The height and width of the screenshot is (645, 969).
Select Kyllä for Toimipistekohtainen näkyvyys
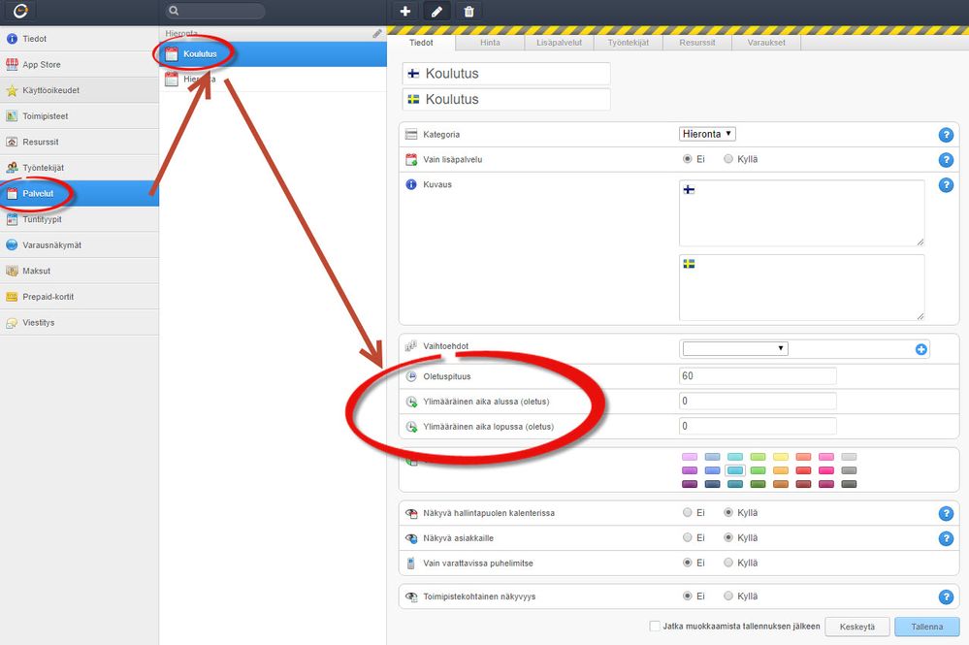click(728, 596)
